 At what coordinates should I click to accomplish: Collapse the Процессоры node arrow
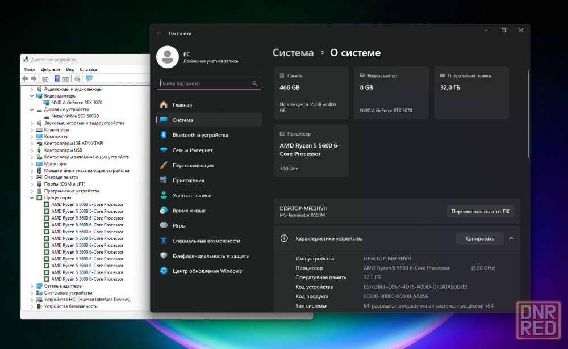tap(32, 197)
